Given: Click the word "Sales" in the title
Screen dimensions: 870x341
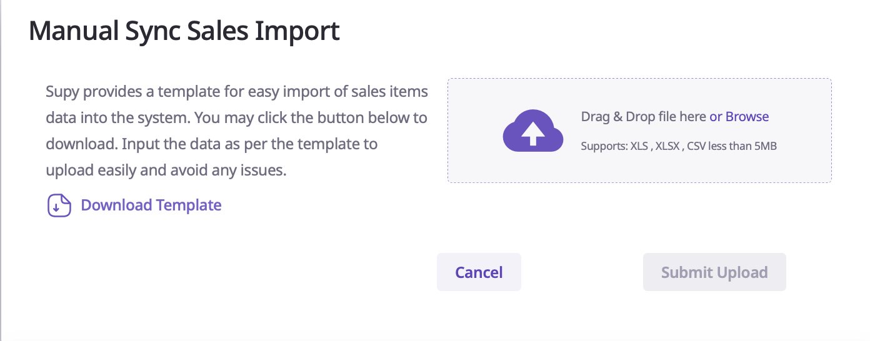Looking at the screenshot, I should 221,31.
